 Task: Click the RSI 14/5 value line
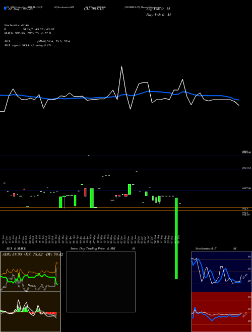(29, 29)
